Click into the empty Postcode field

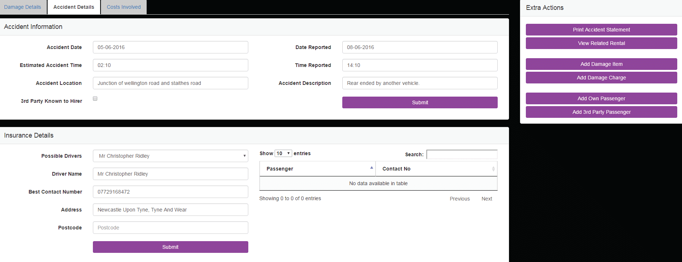coord(170,228)
